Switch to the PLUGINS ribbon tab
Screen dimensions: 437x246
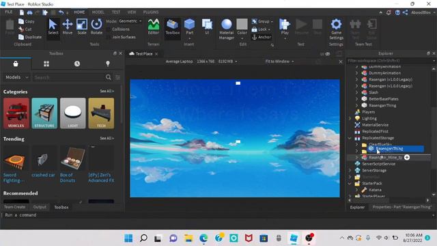[151, 12]
